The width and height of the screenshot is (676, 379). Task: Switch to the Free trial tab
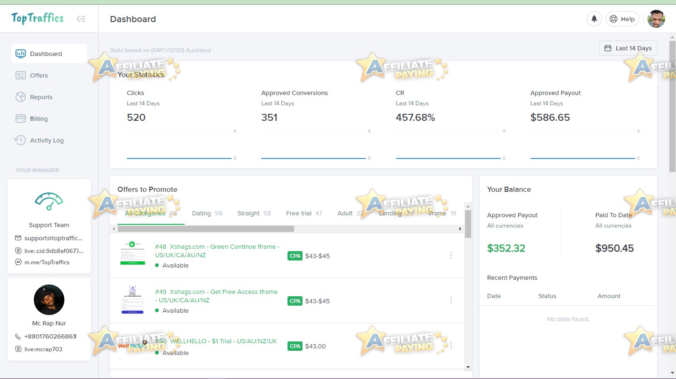(x=304, y=213)
